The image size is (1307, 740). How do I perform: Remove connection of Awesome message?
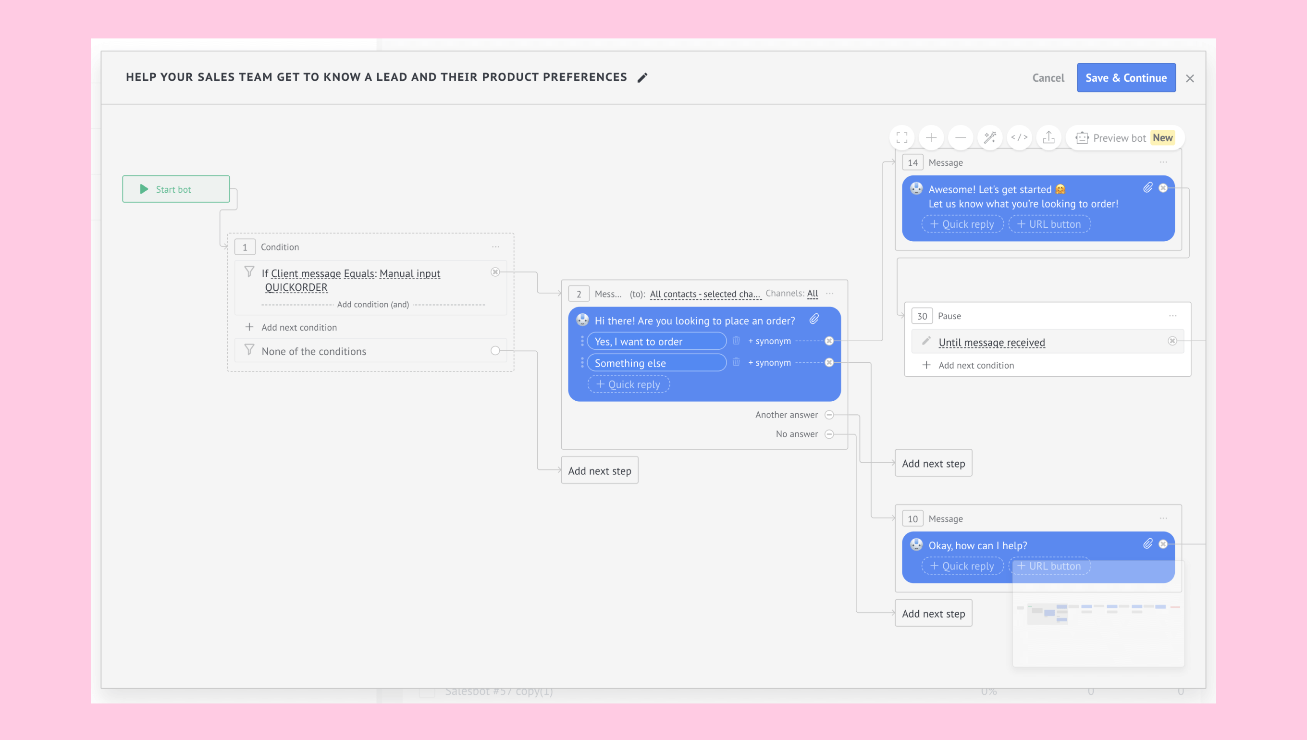[1163, 188]
